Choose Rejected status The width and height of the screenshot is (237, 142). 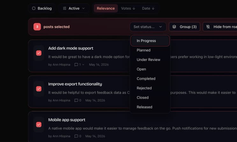(x=150, y=88)
